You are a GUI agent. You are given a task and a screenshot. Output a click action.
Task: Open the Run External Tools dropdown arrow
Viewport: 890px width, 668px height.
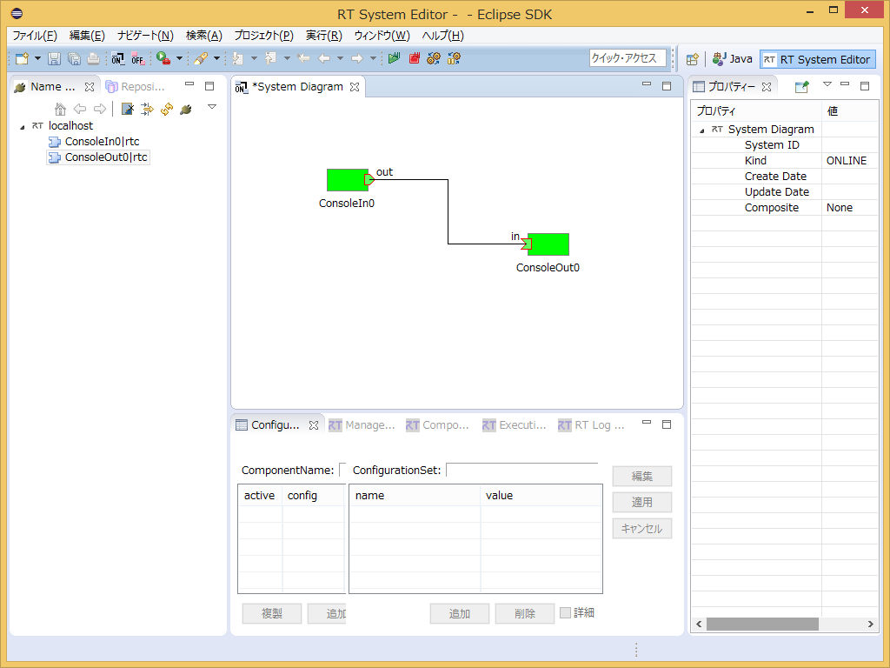tap(179, 58)
